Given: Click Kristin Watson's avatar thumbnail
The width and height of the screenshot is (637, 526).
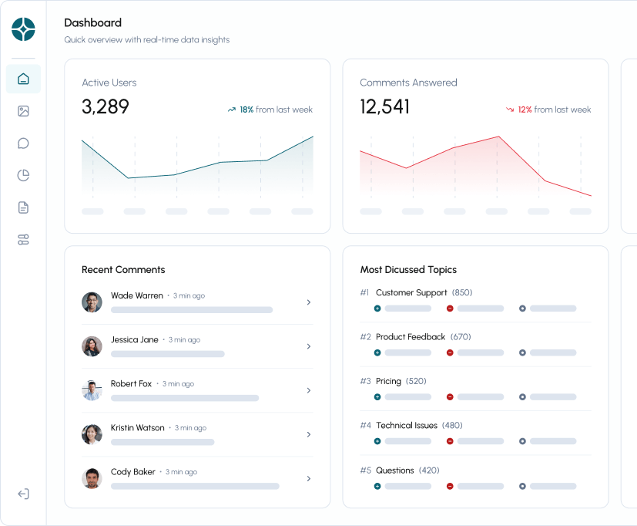Looking at the screenshot, I should [92, 434].
